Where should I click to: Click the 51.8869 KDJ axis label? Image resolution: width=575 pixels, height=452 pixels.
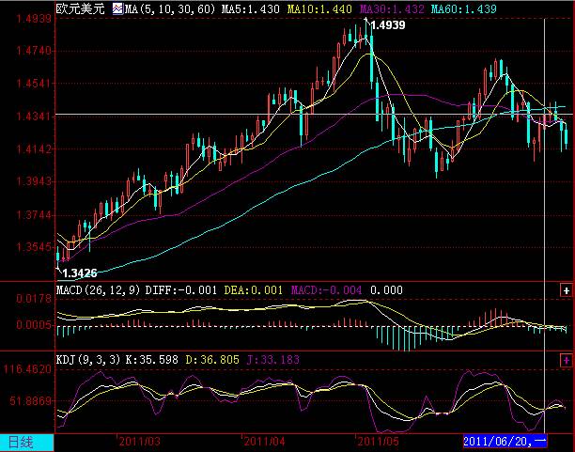pyautogui.click(x=31, y=401)
